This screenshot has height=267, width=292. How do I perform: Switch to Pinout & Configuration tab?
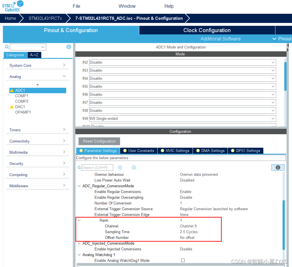click(71, 30)
